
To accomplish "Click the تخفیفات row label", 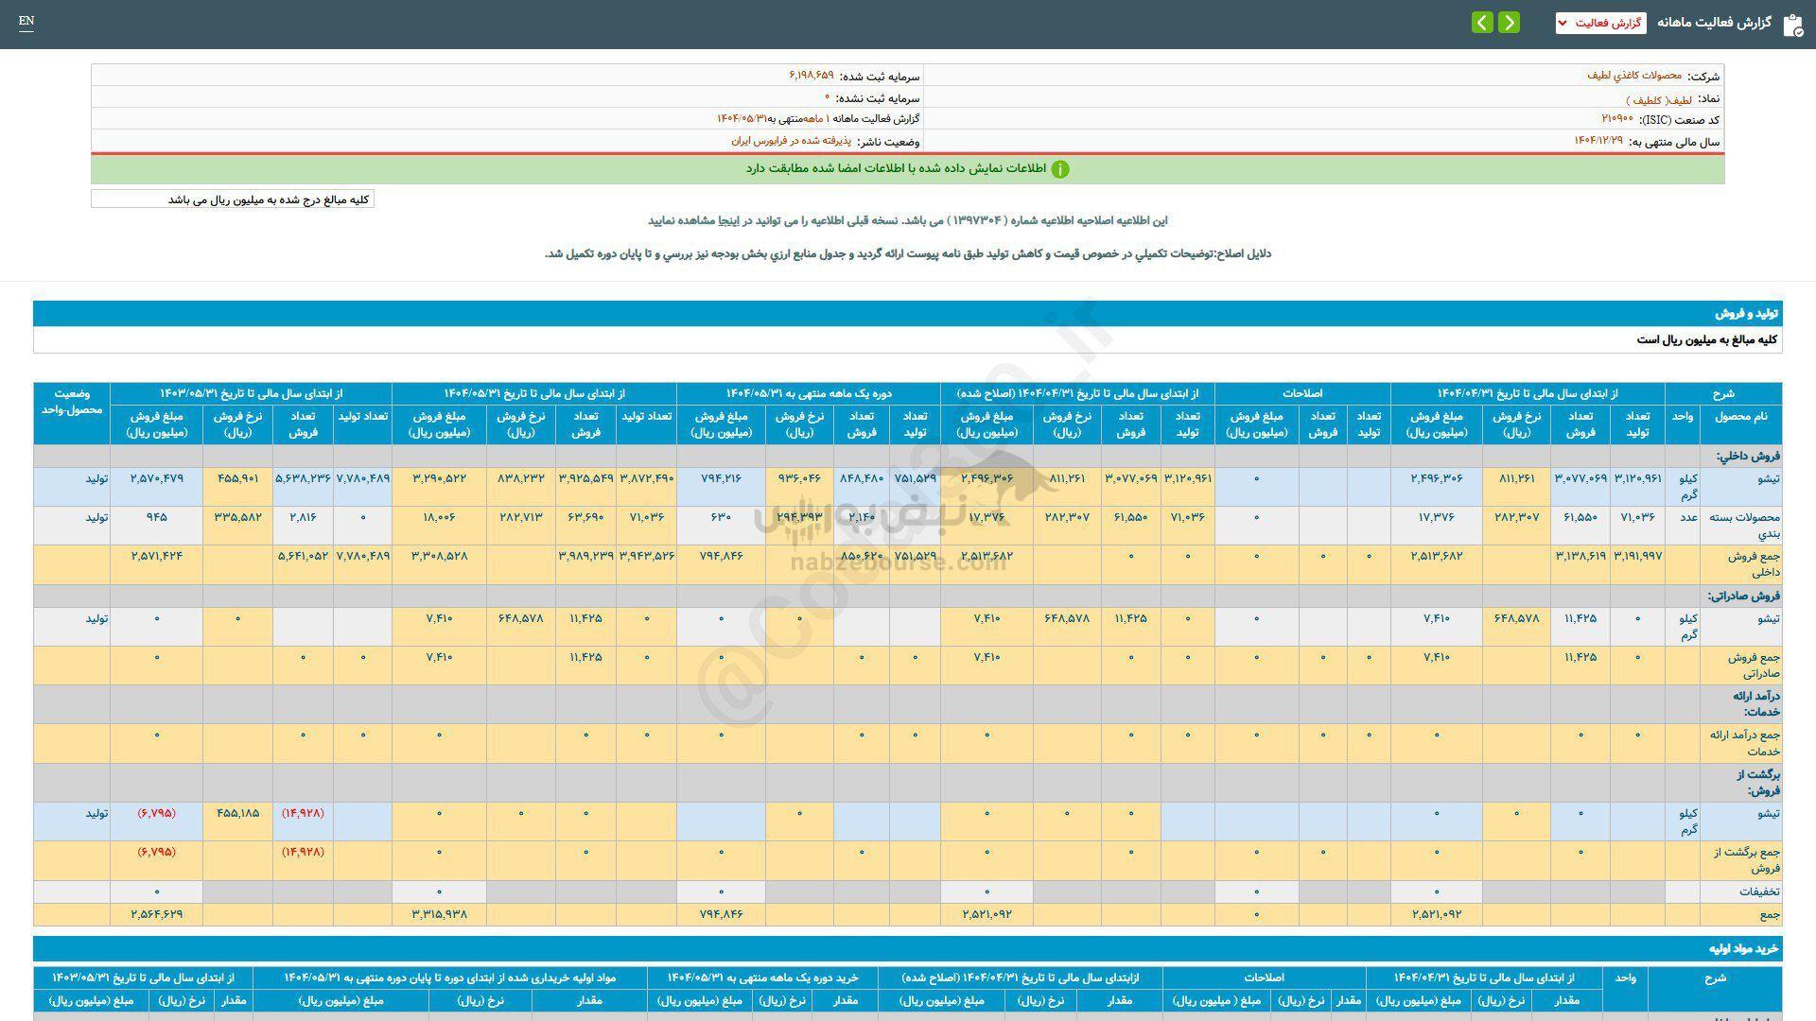I will pyautogui.click(x=1758, y=891).
